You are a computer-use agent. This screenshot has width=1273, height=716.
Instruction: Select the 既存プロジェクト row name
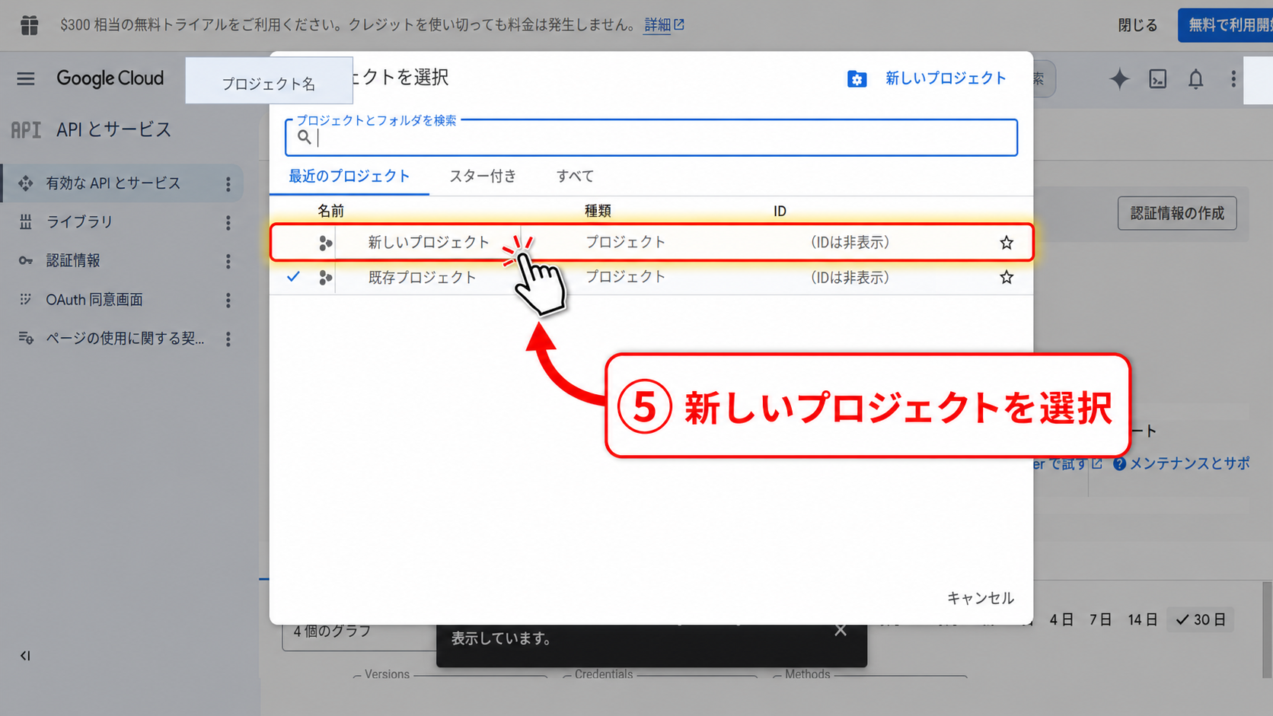point(422,278)
